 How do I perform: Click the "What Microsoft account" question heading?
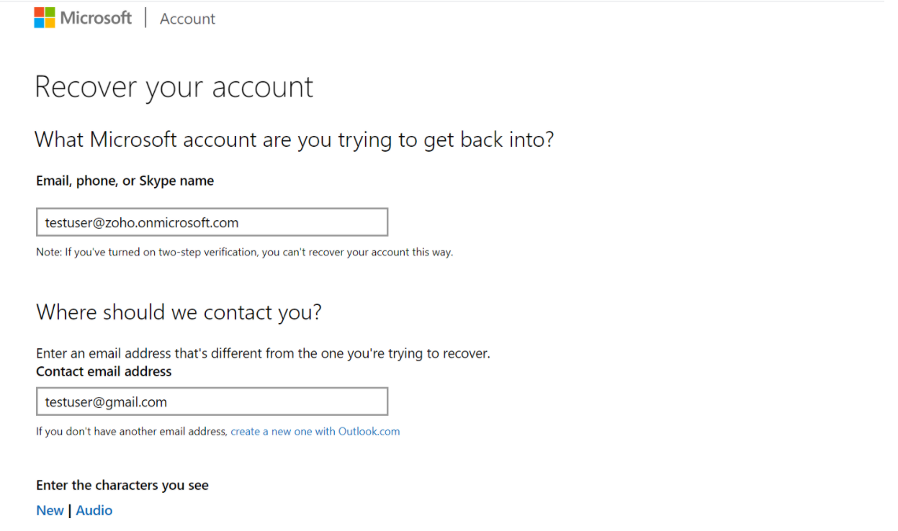pos(294,139)
